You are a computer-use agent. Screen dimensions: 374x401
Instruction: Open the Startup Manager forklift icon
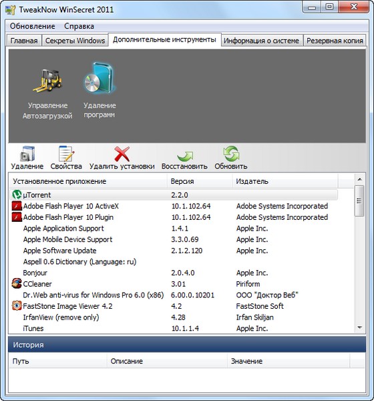pyautogui.click(x=47, y=81)
